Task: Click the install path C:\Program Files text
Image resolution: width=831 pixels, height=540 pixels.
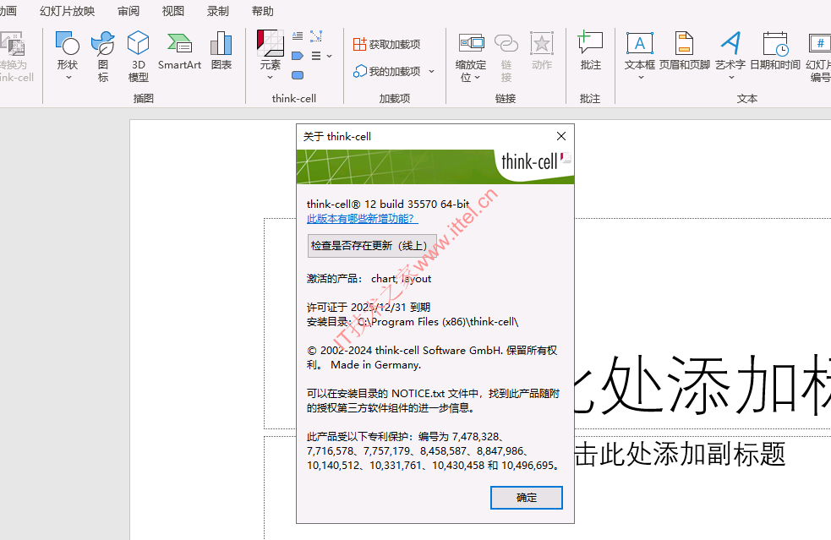Action: point(438,322)
